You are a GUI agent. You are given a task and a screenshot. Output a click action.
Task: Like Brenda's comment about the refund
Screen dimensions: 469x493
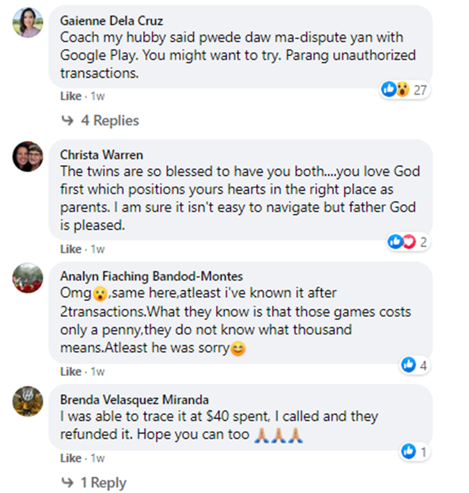coord(71,458)
